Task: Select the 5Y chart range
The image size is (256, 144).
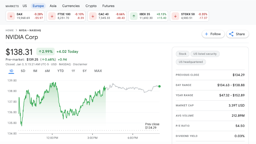Action: (85, 71)
